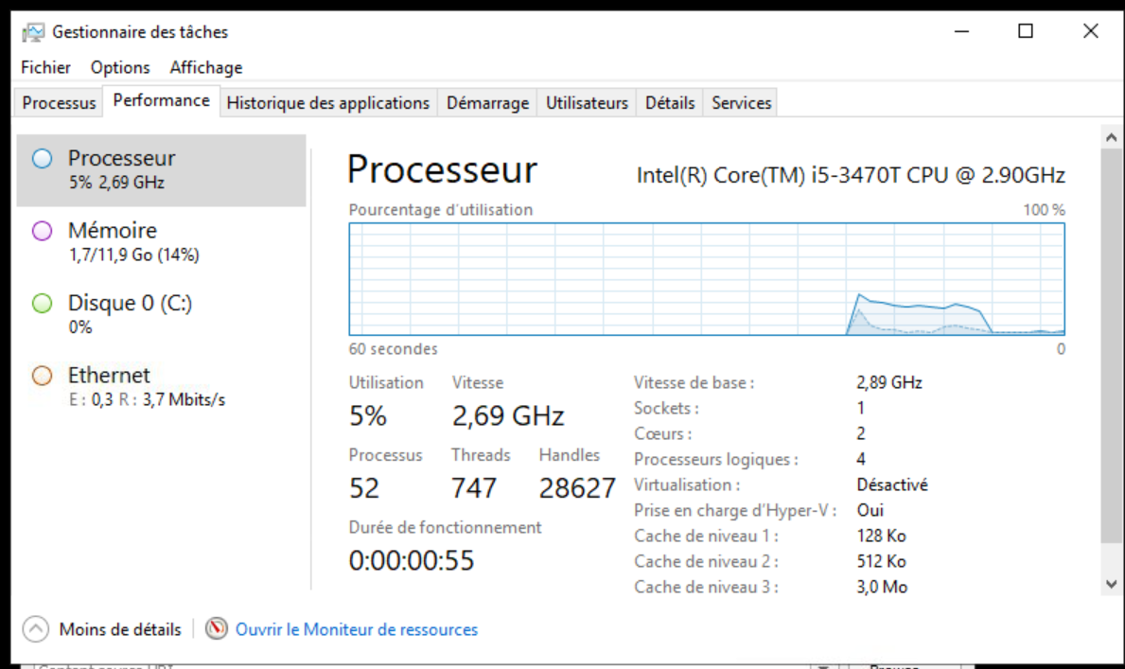Maximize the Gestionnaire des tâches window

tap(1026, 31)
